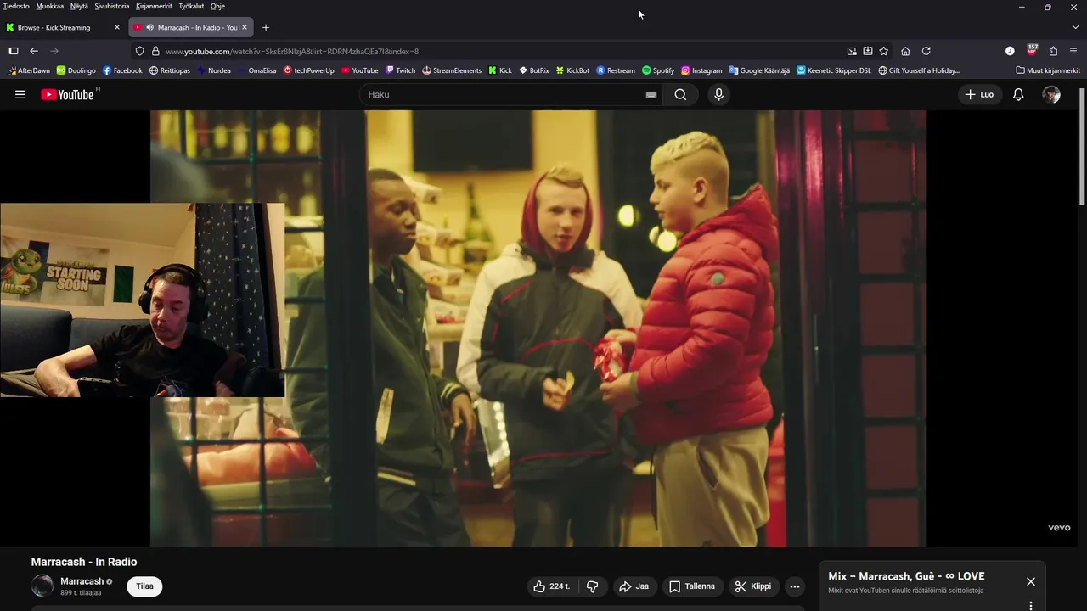Open the Tiedosto menu

(x=16, y=6)
